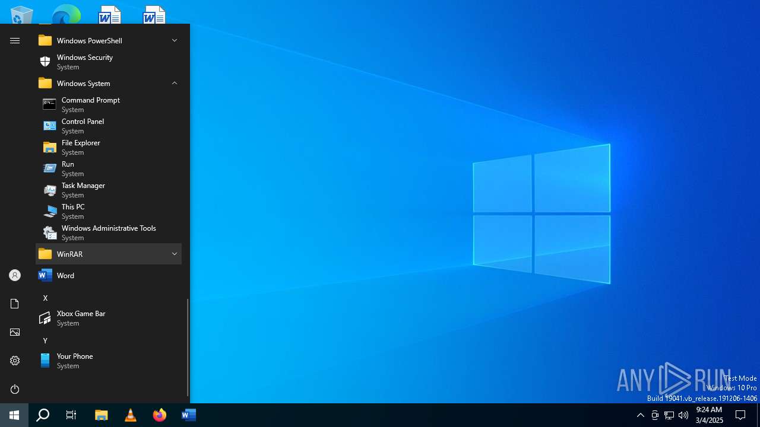Open Settings gear in Start sidebar
This screenshot has height=427, width=760.
tap(15, 361)
